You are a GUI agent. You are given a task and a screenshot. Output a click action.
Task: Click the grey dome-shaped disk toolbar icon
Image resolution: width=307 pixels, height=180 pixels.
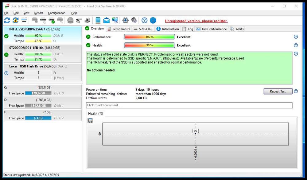[x=70, y=20]
